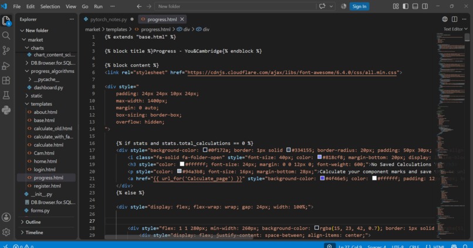The image size is (473, 248).
Task: Click the horizontal scrollbar in editor
Action: click(178, 237)
